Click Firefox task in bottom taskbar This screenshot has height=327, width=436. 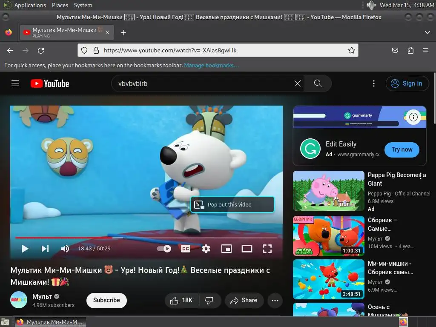50,322
